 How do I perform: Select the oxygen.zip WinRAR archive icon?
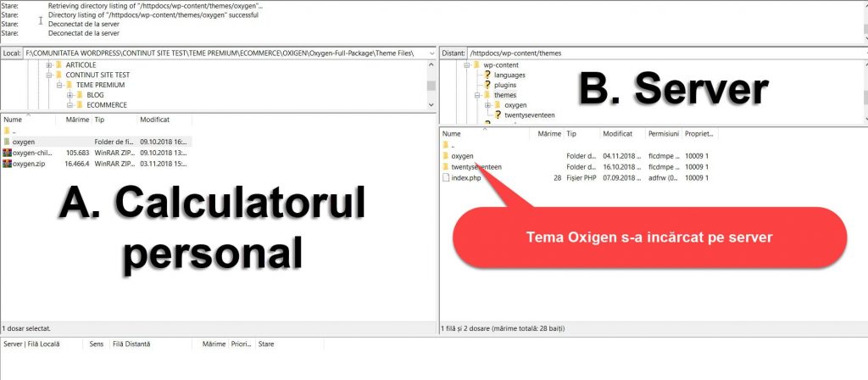tap(7, 163)
